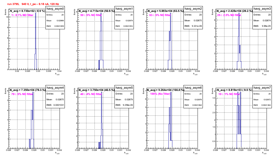Image resolution: width=276 pixels, height=158 pixels.
Task: Click the red run 3795 header text
Action: coord(33,4)
